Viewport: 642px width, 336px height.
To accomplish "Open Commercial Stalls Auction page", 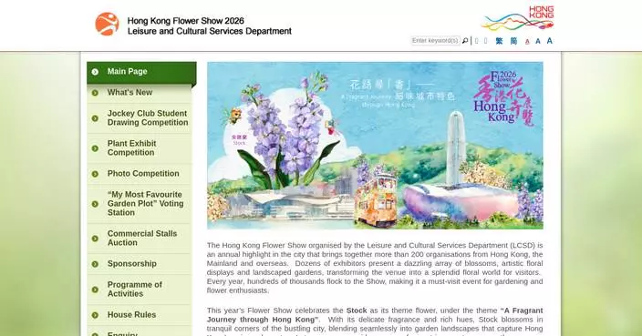I will 140,239.
